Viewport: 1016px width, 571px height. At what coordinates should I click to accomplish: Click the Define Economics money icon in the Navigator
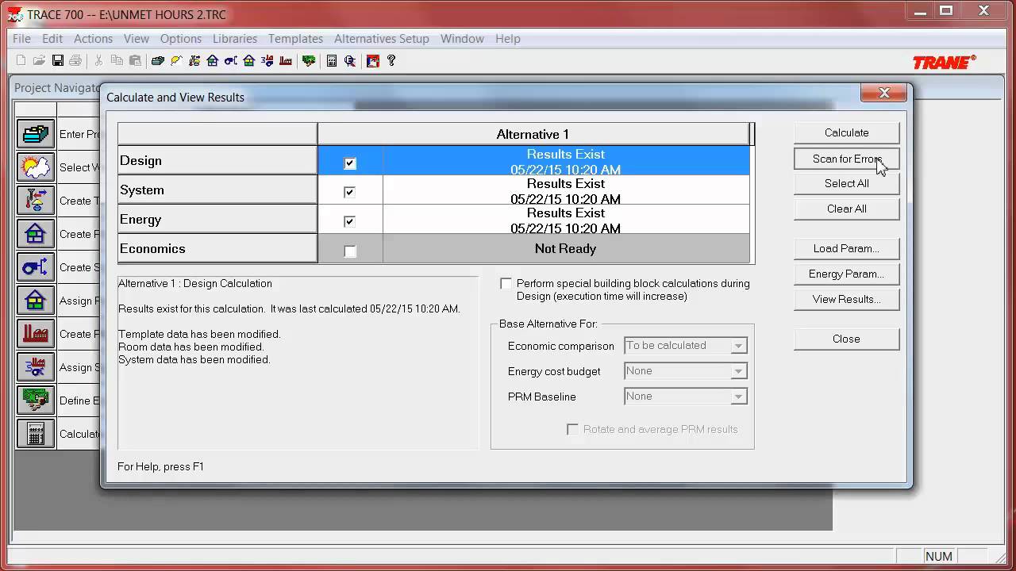pos(36,400)
